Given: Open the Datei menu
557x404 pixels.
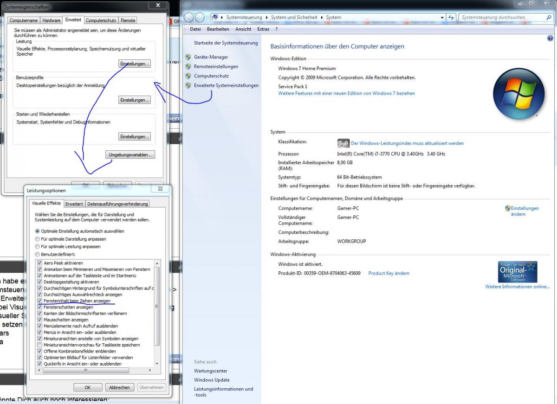Looking at the screenshot, I should tap(195, 29).
